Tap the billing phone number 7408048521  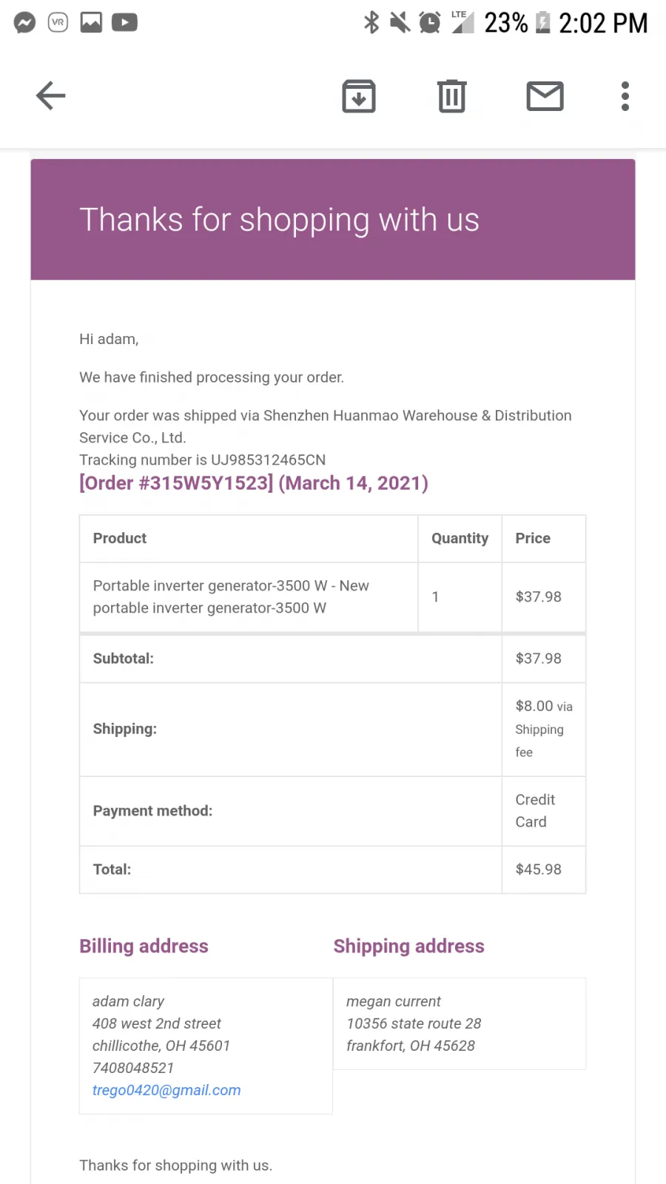point(133,1068)
